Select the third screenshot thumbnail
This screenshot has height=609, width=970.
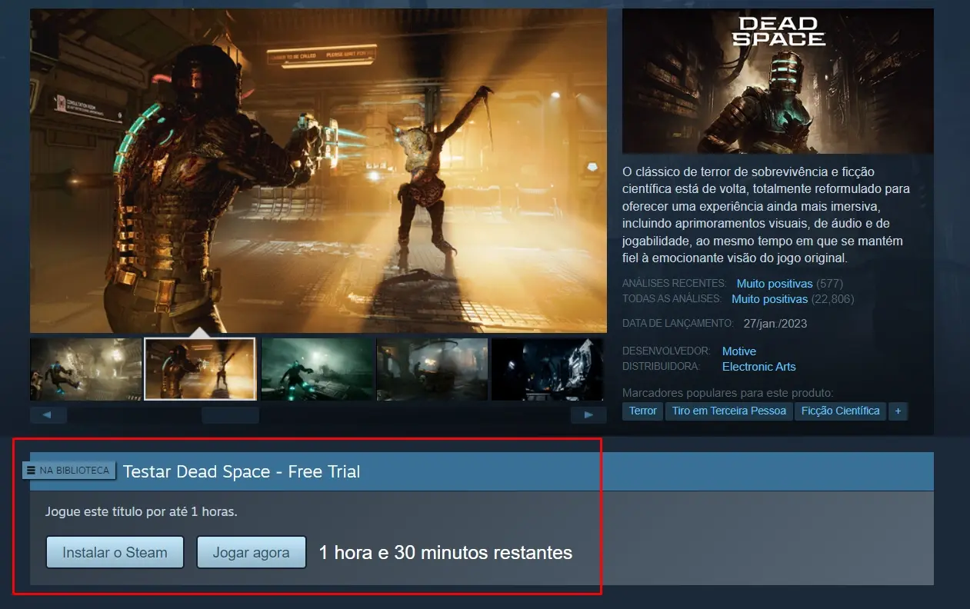click(x=316, y=369)
